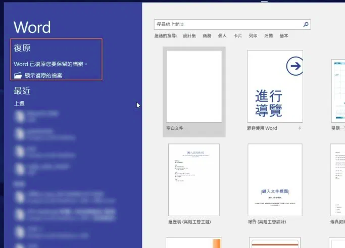Select suggested search 卡片
This screenshot has height=248, width=345.
coord(237,36)
